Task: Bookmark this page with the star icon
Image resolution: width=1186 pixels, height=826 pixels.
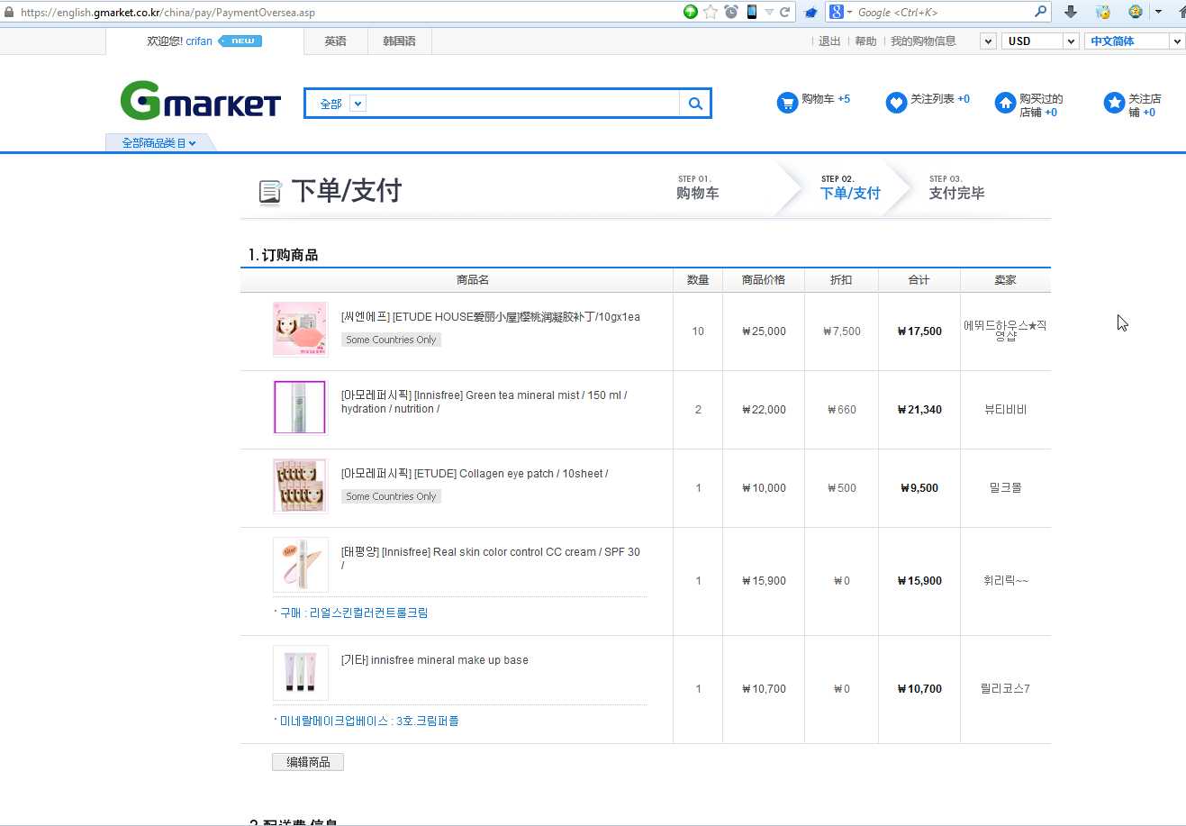Action: coord(711,12)
